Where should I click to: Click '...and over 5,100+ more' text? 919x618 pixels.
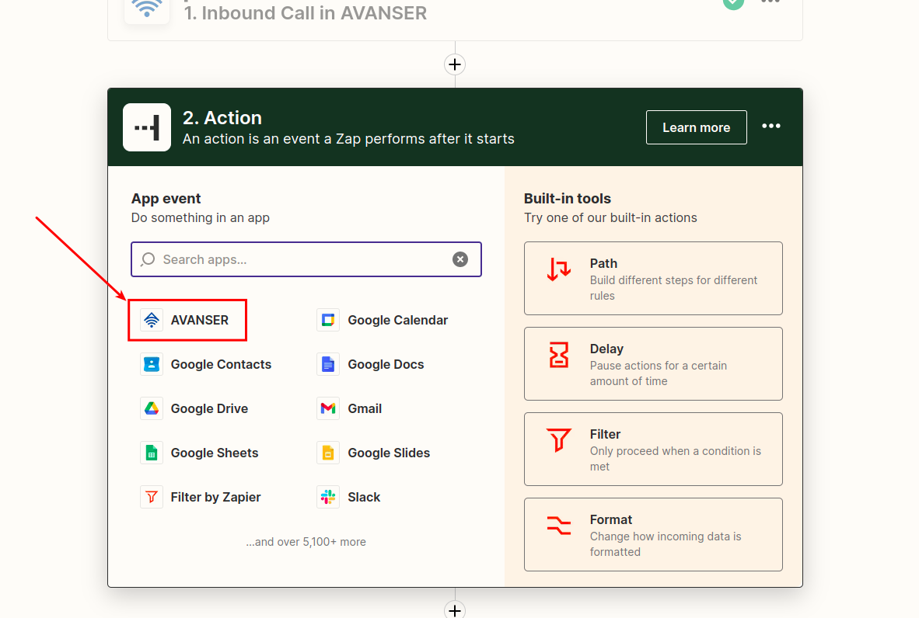306,542
